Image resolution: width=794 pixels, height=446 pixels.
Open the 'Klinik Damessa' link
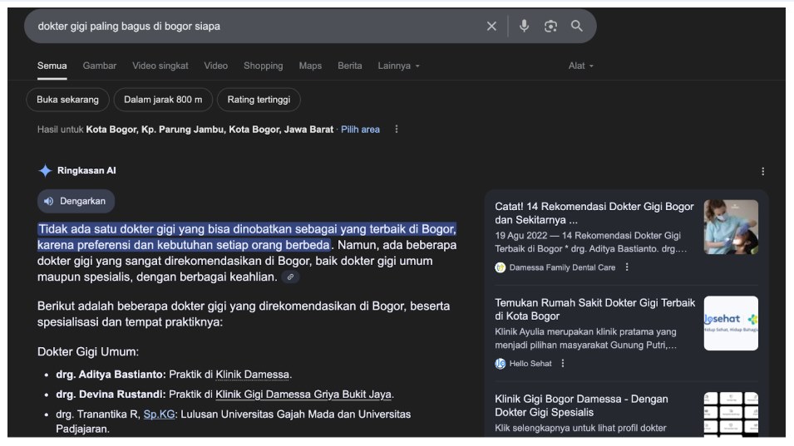[253, 375]
